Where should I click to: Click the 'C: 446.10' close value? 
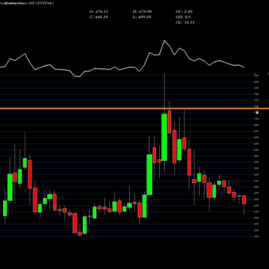tap(99, 17)
